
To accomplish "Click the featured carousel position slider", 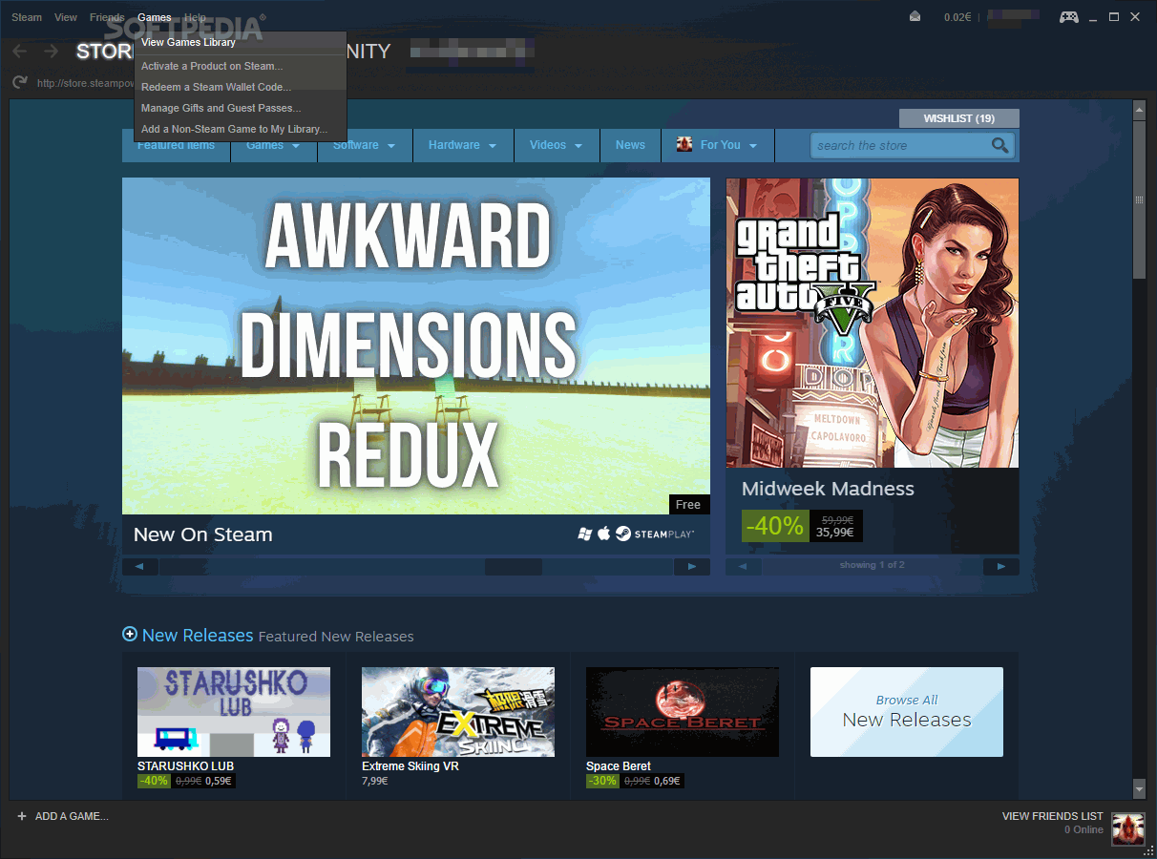I will click(x=514, y=567).
